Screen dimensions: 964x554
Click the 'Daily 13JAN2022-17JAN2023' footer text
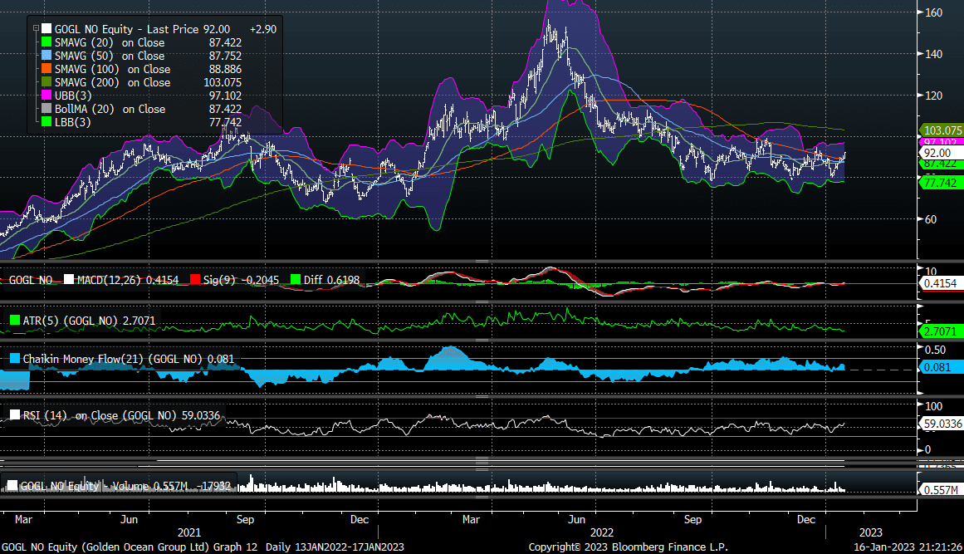(x=335, y=547)
